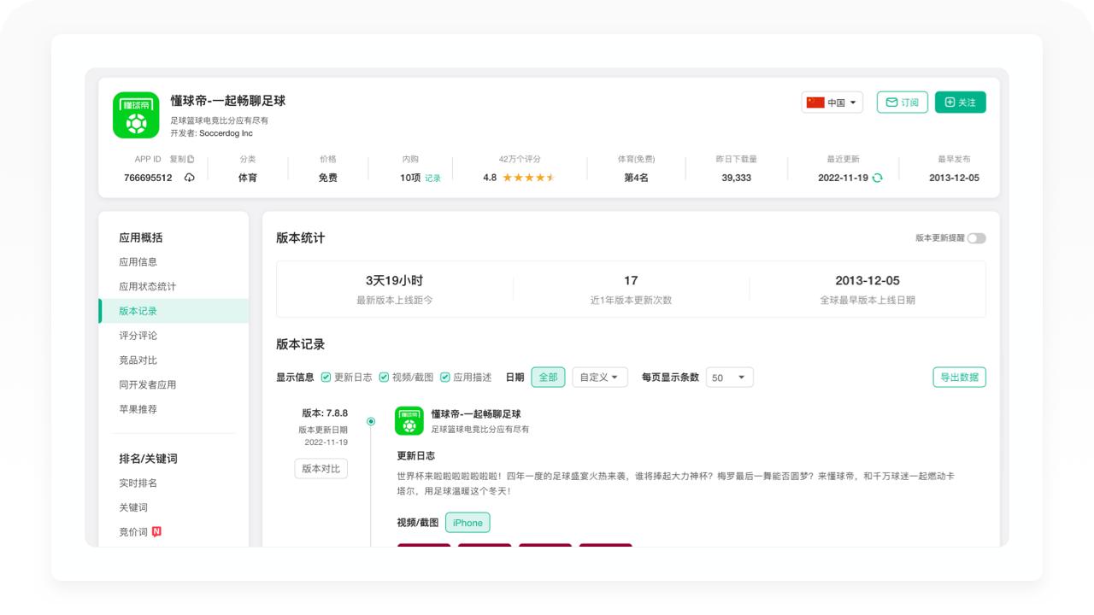Copy the APP ID using the copy icon
This screenshot has height=615, width=1094.
tap(191, 159)
